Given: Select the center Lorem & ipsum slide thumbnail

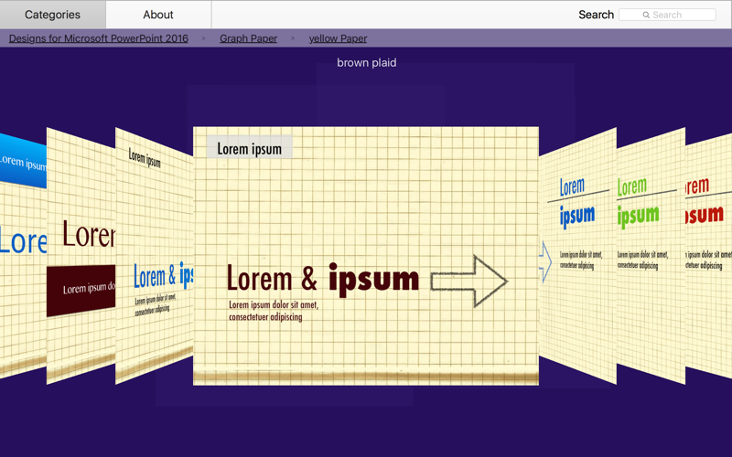Looking at the screenshot, I should [x=366, y=256].
